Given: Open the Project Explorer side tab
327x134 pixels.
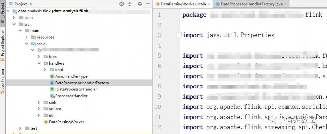Looking at the screenshot, I should 3,46.
